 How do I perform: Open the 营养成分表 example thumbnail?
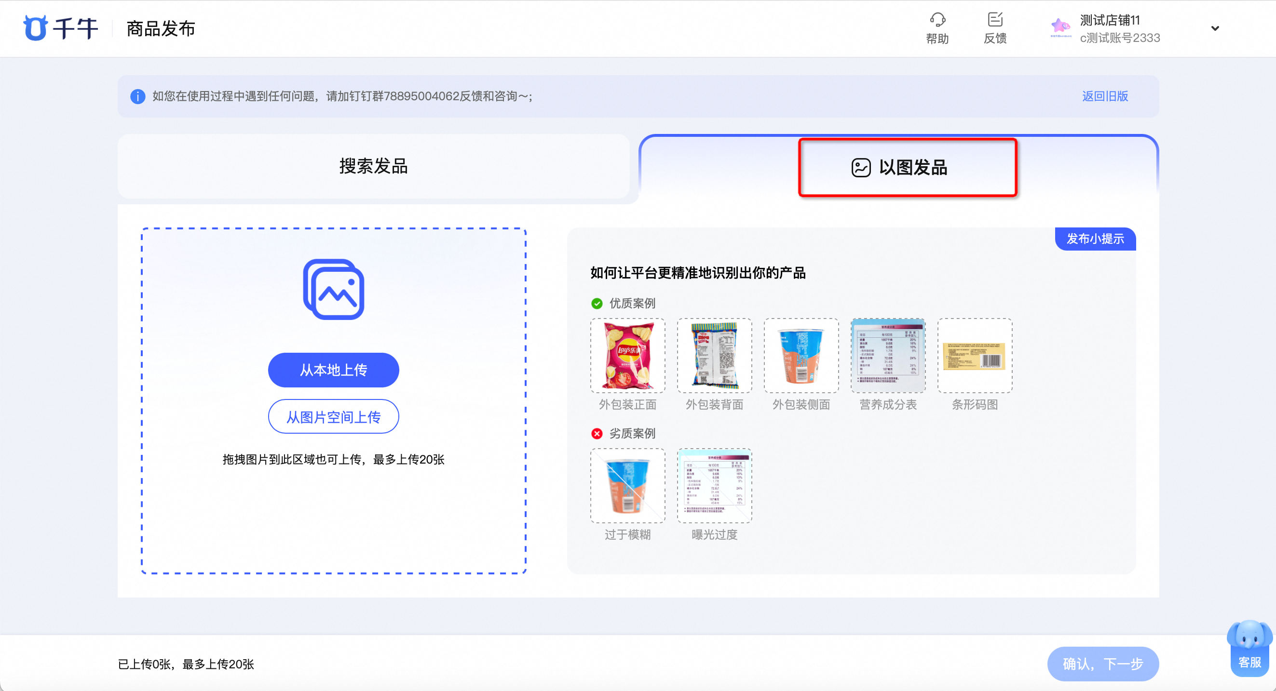point(888,356)
